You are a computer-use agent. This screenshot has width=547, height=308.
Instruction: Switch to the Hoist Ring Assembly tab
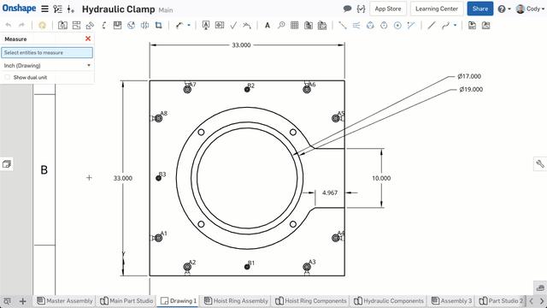(236, 300)
